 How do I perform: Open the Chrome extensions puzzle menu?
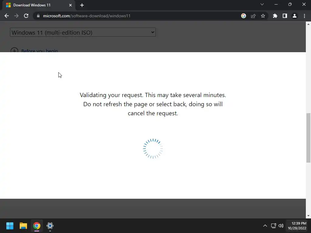coord(275,16)
